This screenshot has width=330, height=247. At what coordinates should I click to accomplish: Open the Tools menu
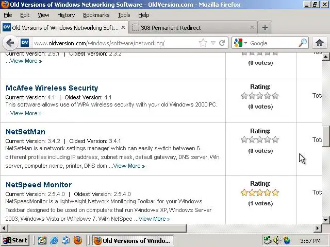point(124,15)
